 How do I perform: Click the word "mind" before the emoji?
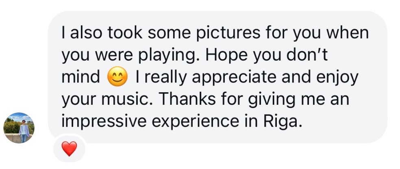80,77
